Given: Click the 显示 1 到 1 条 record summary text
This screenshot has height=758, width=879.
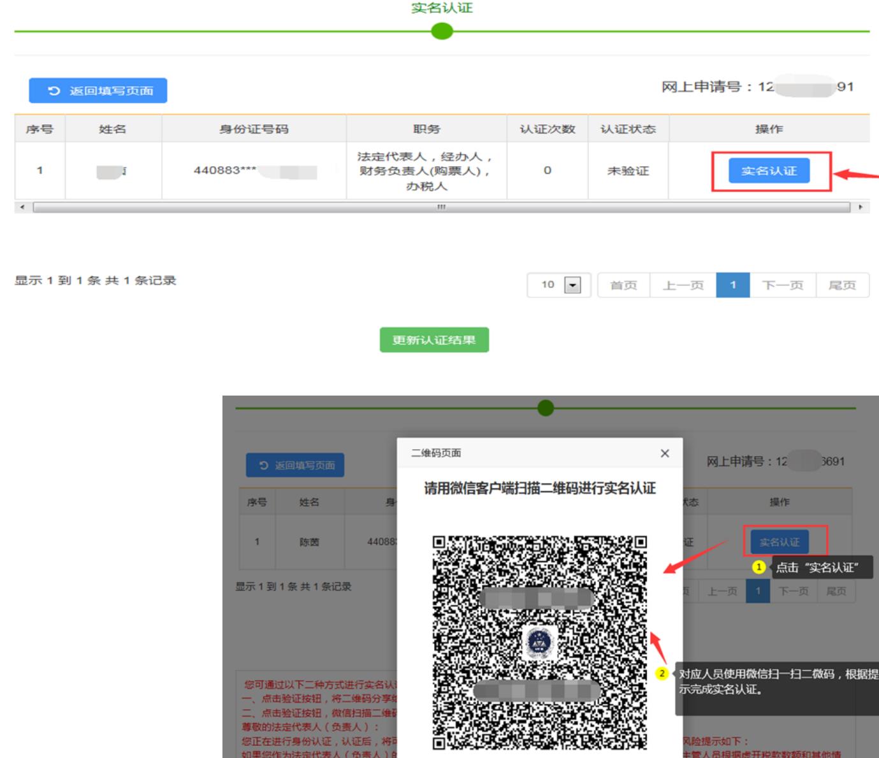Looking at the screenshot, I should (96, 280).
